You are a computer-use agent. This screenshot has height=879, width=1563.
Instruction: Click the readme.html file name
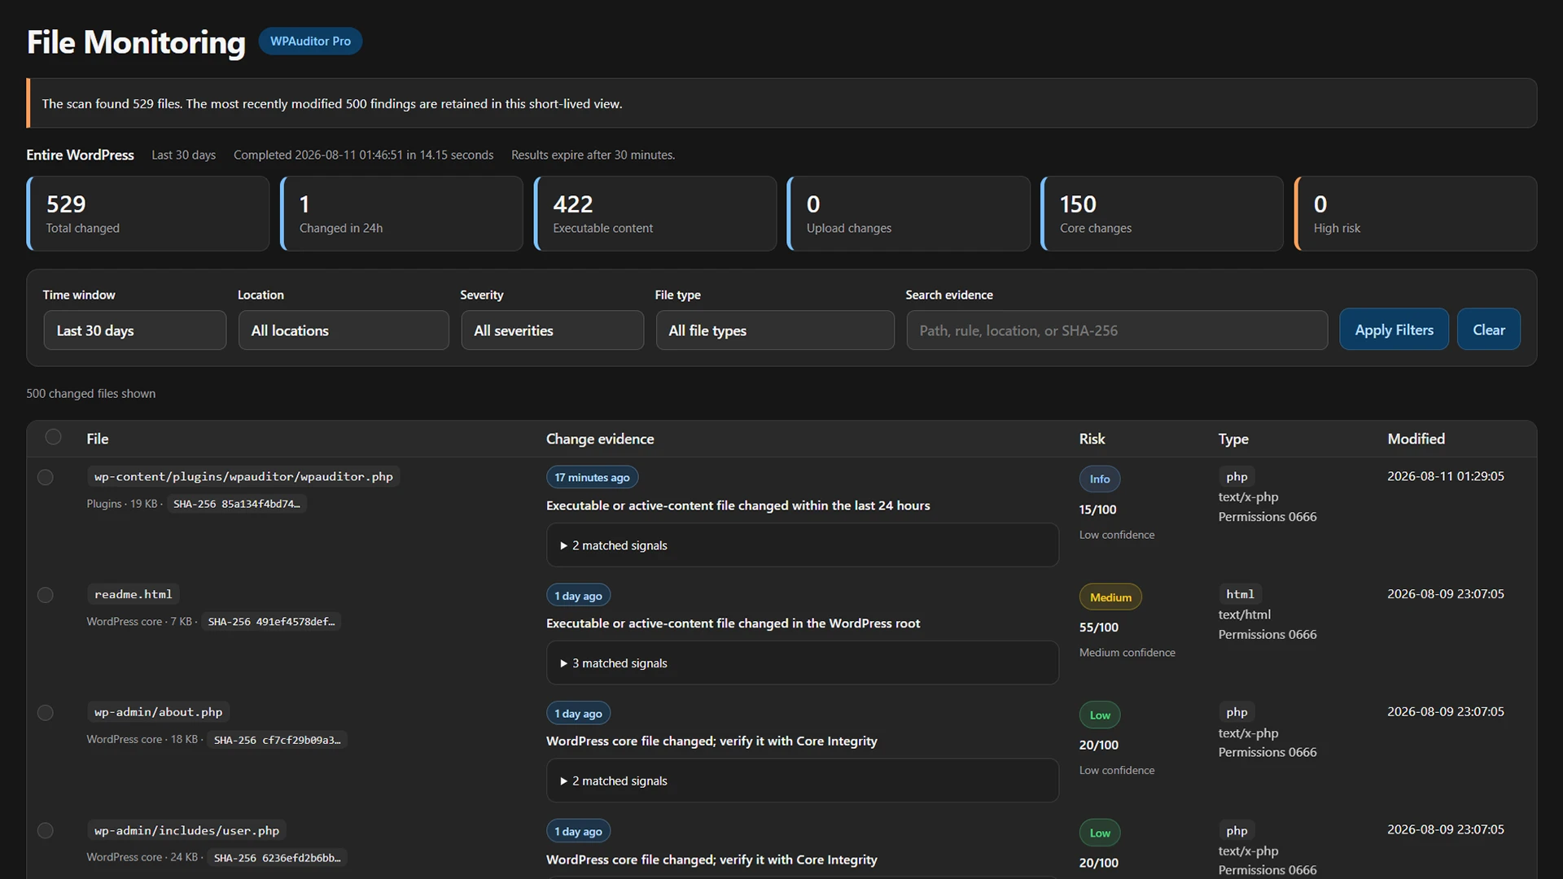click(x=134, y=594)
